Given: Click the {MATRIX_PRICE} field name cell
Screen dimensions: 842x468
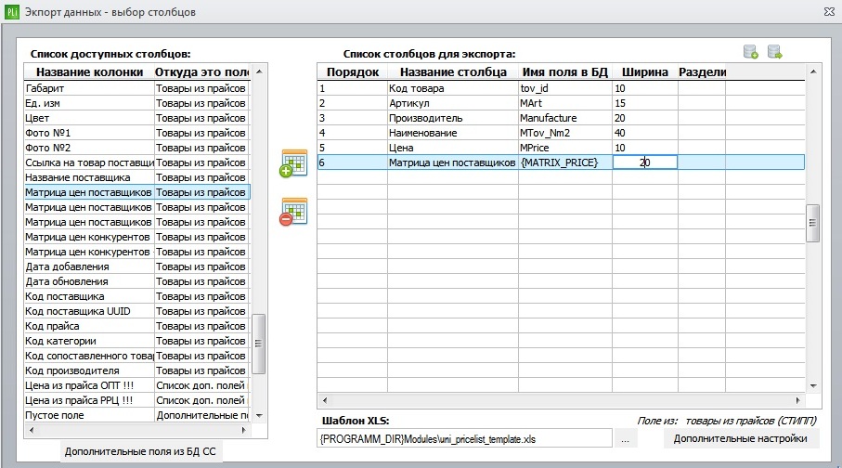Looking at the screenshot, I should (565, 162).
